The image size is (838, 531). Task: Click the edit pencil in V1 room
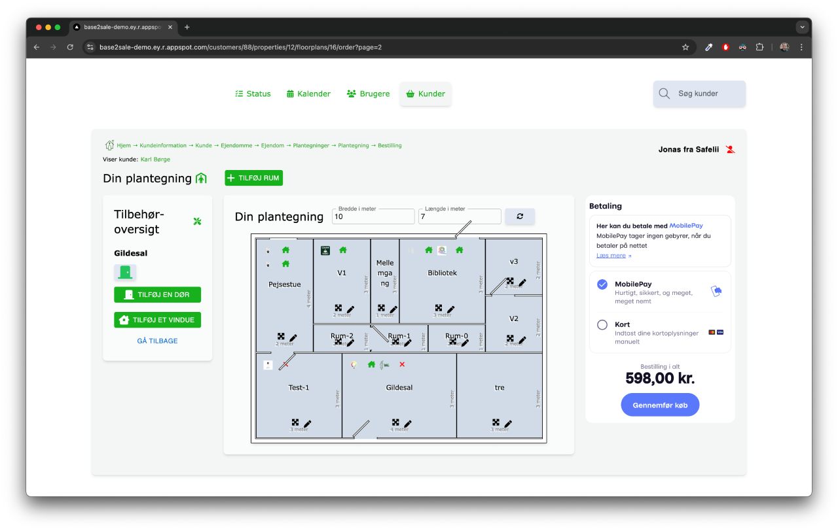(350, 309)
